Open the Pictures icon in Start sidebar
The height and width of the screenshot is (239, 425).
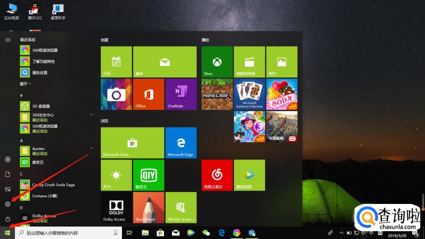pyautogui.click(x=7, y=189)
